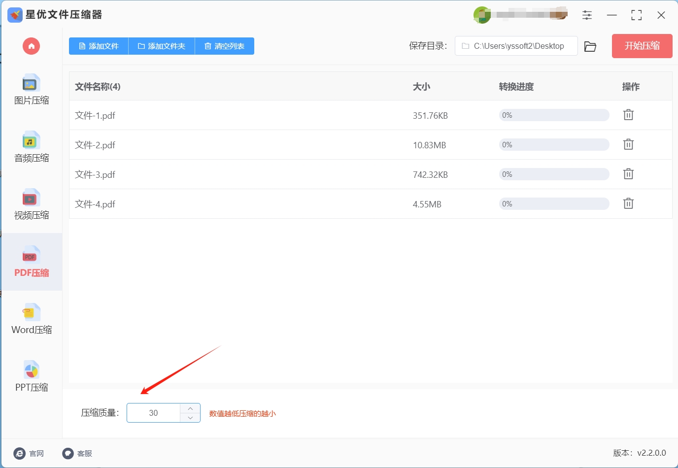Click the 大小 column header
The image size is (678, 468).
421,87
